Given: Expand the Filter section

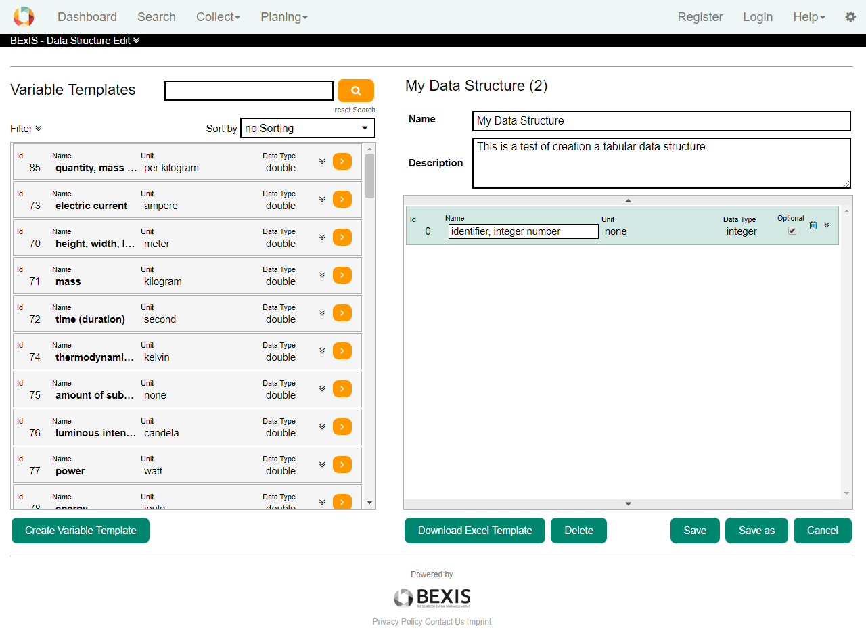Looking at the screenshot, I should click(26, 129).
